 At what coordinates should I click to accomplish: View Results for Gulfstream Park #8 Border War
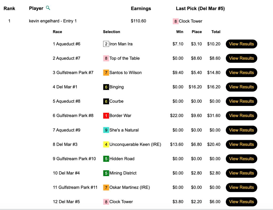241,116
